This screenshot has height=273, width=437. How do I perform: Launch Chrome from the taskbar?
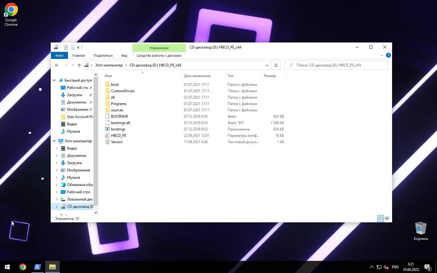click(23, 267)
